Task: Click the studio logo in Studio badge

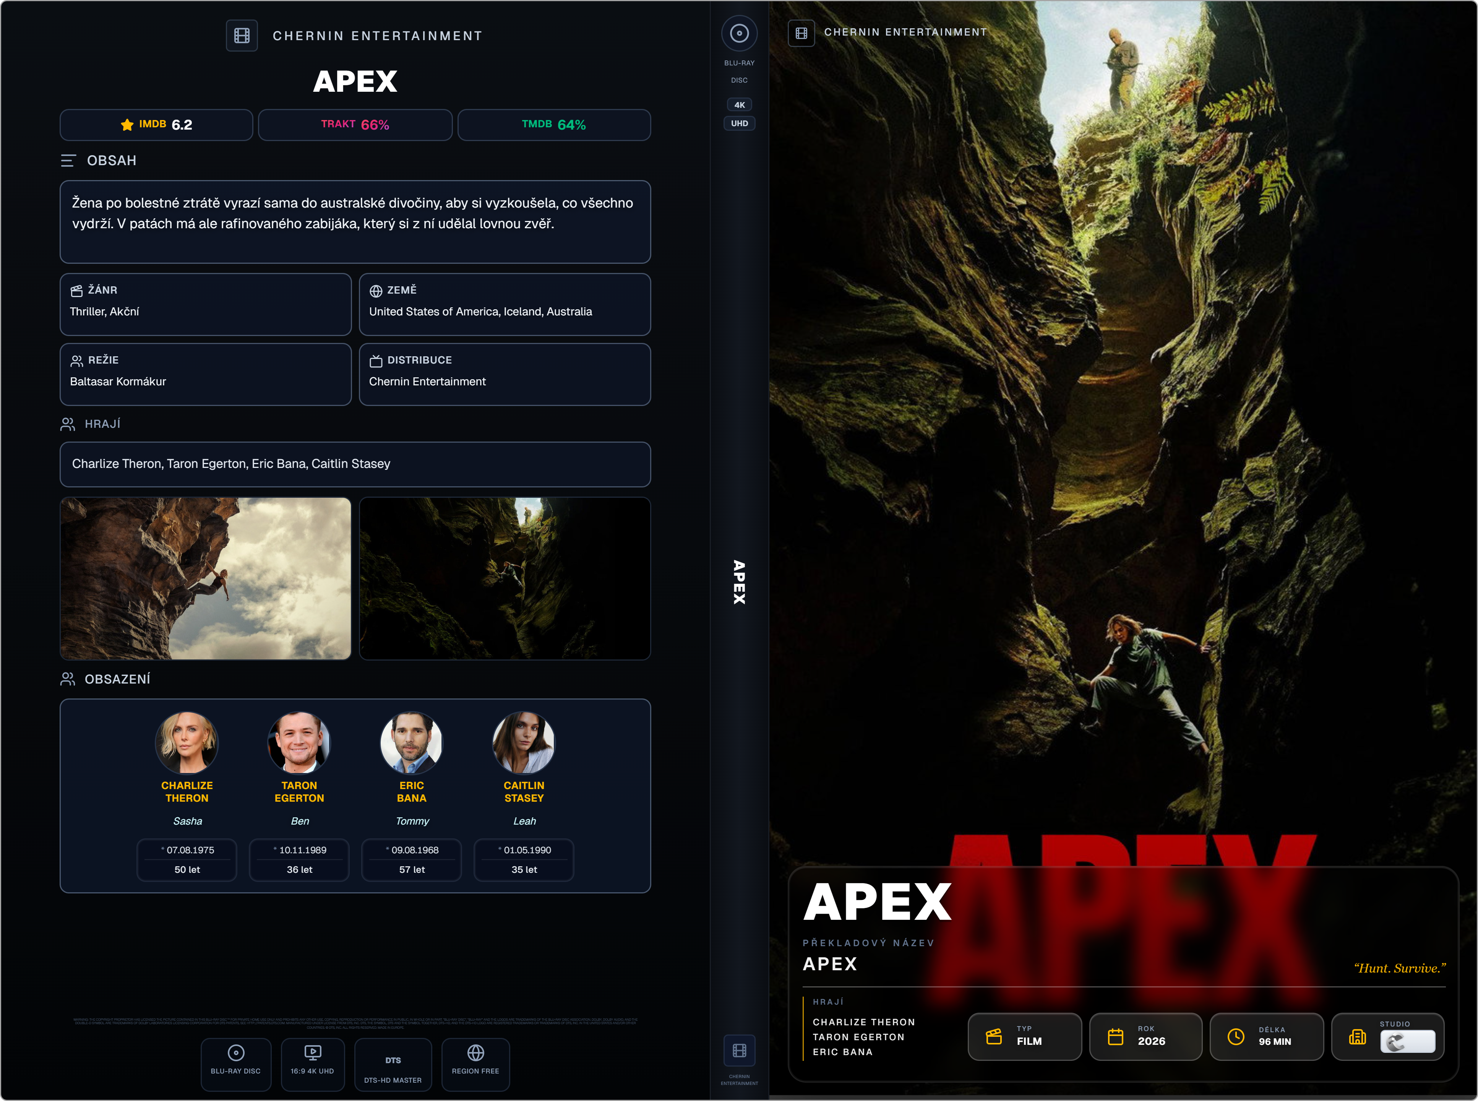Action: [x=1407, y=1041]
